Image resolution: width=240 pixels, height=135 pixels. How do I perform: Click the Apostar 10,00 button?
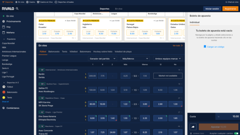click(x=218, y=127)
